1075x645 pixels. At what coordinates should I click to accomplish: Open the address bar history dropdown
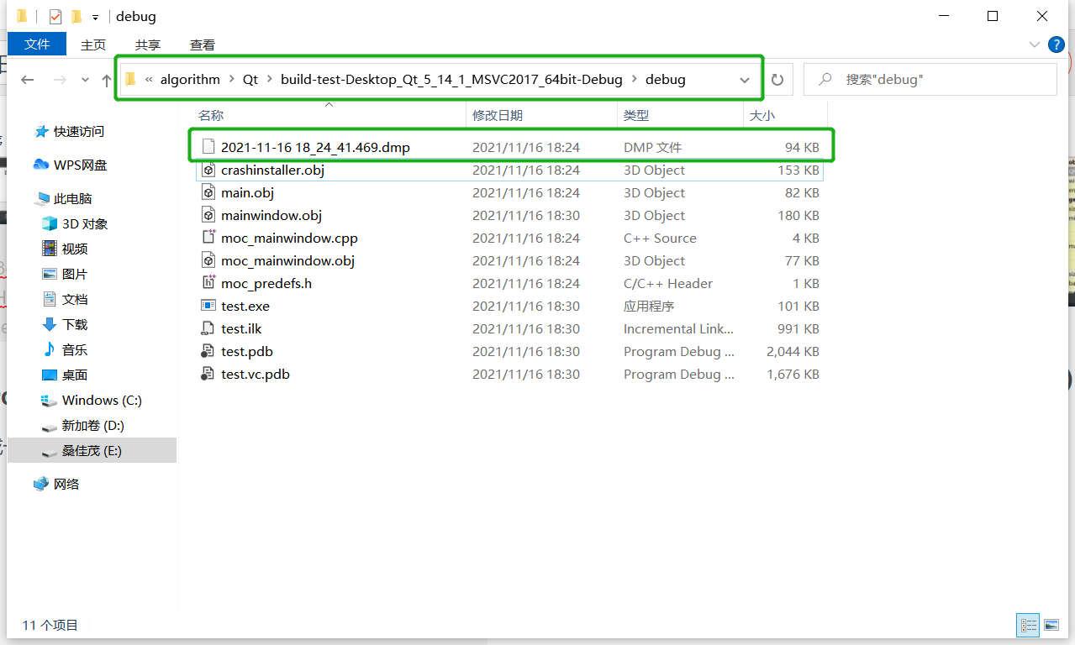[744, 79]
